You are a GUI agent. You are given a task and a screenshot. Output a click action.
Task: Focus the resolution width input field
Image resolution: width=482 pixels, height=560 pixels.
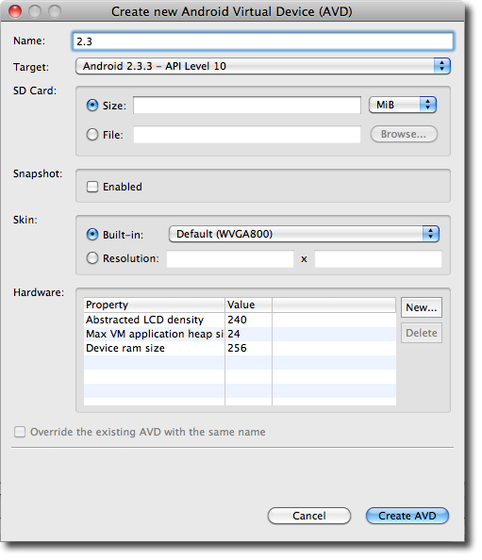click(230, 259)
